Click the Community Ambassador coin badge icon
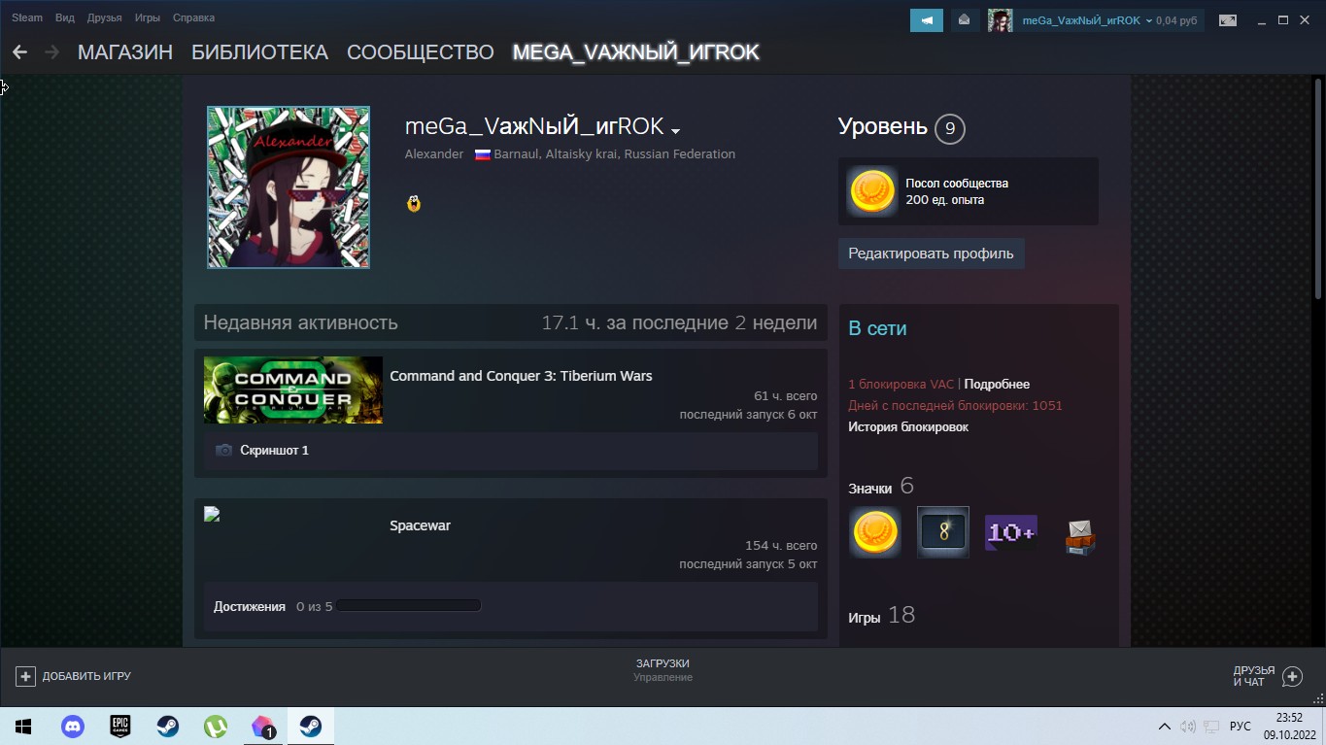Screen dimensions: 1326x745 (871, 191)
